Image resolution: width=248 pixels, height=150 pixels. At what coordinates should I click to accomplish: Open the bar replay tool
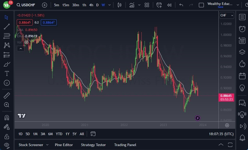(169, 5)
